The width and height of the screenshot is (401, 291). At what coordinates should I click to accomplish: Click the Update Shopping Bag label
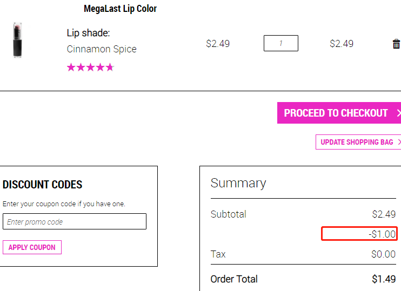pyautogui.click(x=357, y=142)
